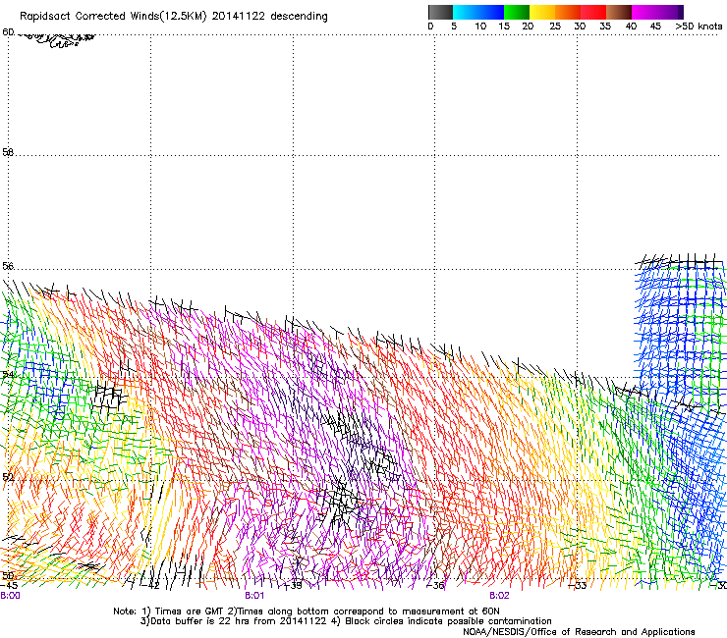727x638 pixels.
Task: Select the gray 0-5 knots legend color
Action: (x=440, y=12)
